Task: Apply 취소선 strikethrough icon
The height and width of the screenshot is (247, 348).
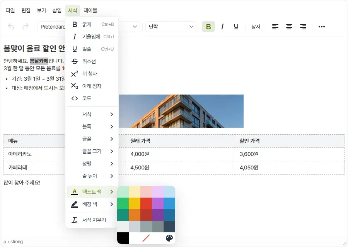Action: pos(75,61)
